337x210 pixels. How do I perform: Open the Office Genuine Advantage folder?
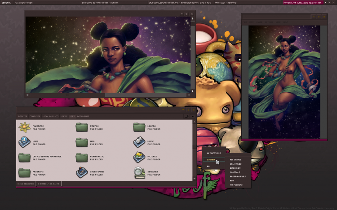pyautogui.click(x=24, y=158)
